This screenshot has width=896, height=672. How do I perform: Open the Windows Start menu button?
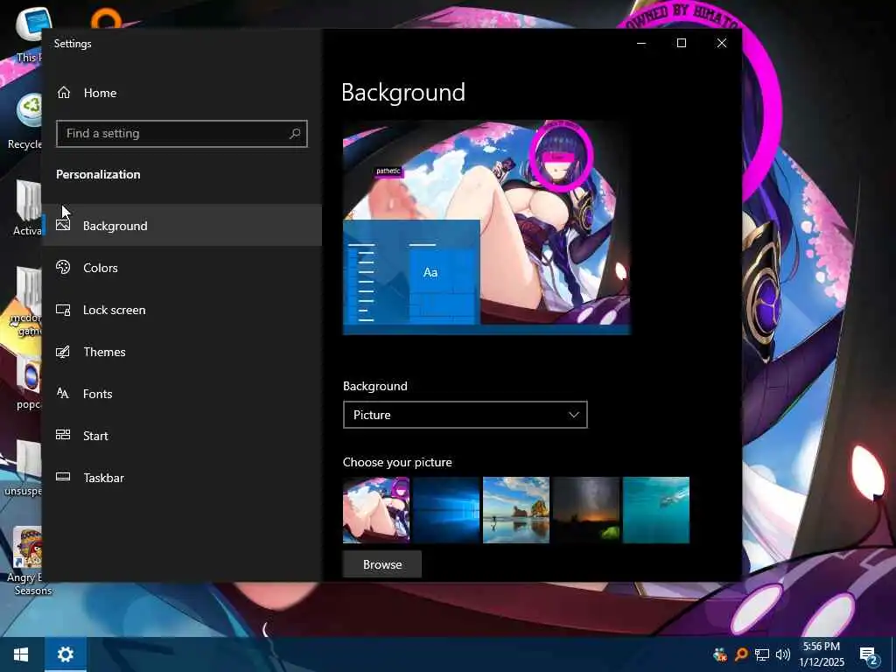pos(21,654)
